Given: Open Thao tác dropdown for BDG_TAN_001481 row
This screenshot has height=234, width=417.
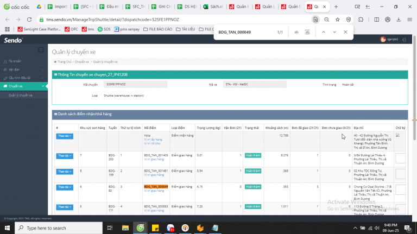Looking at the screenshot, I should click(x=65, y=172).
